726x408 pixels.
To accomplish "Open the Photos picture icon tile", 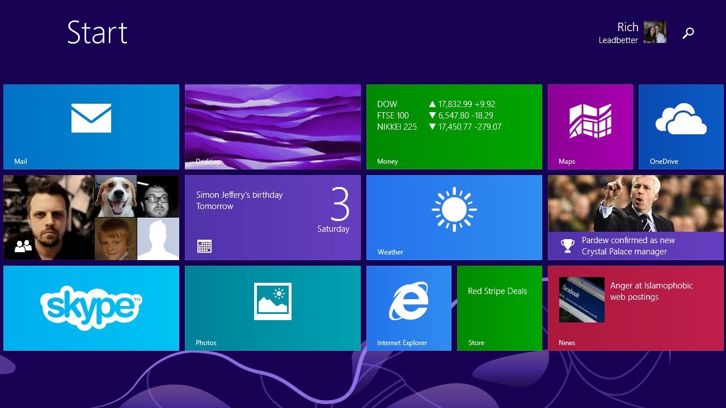I will click(x=272, y=301).
